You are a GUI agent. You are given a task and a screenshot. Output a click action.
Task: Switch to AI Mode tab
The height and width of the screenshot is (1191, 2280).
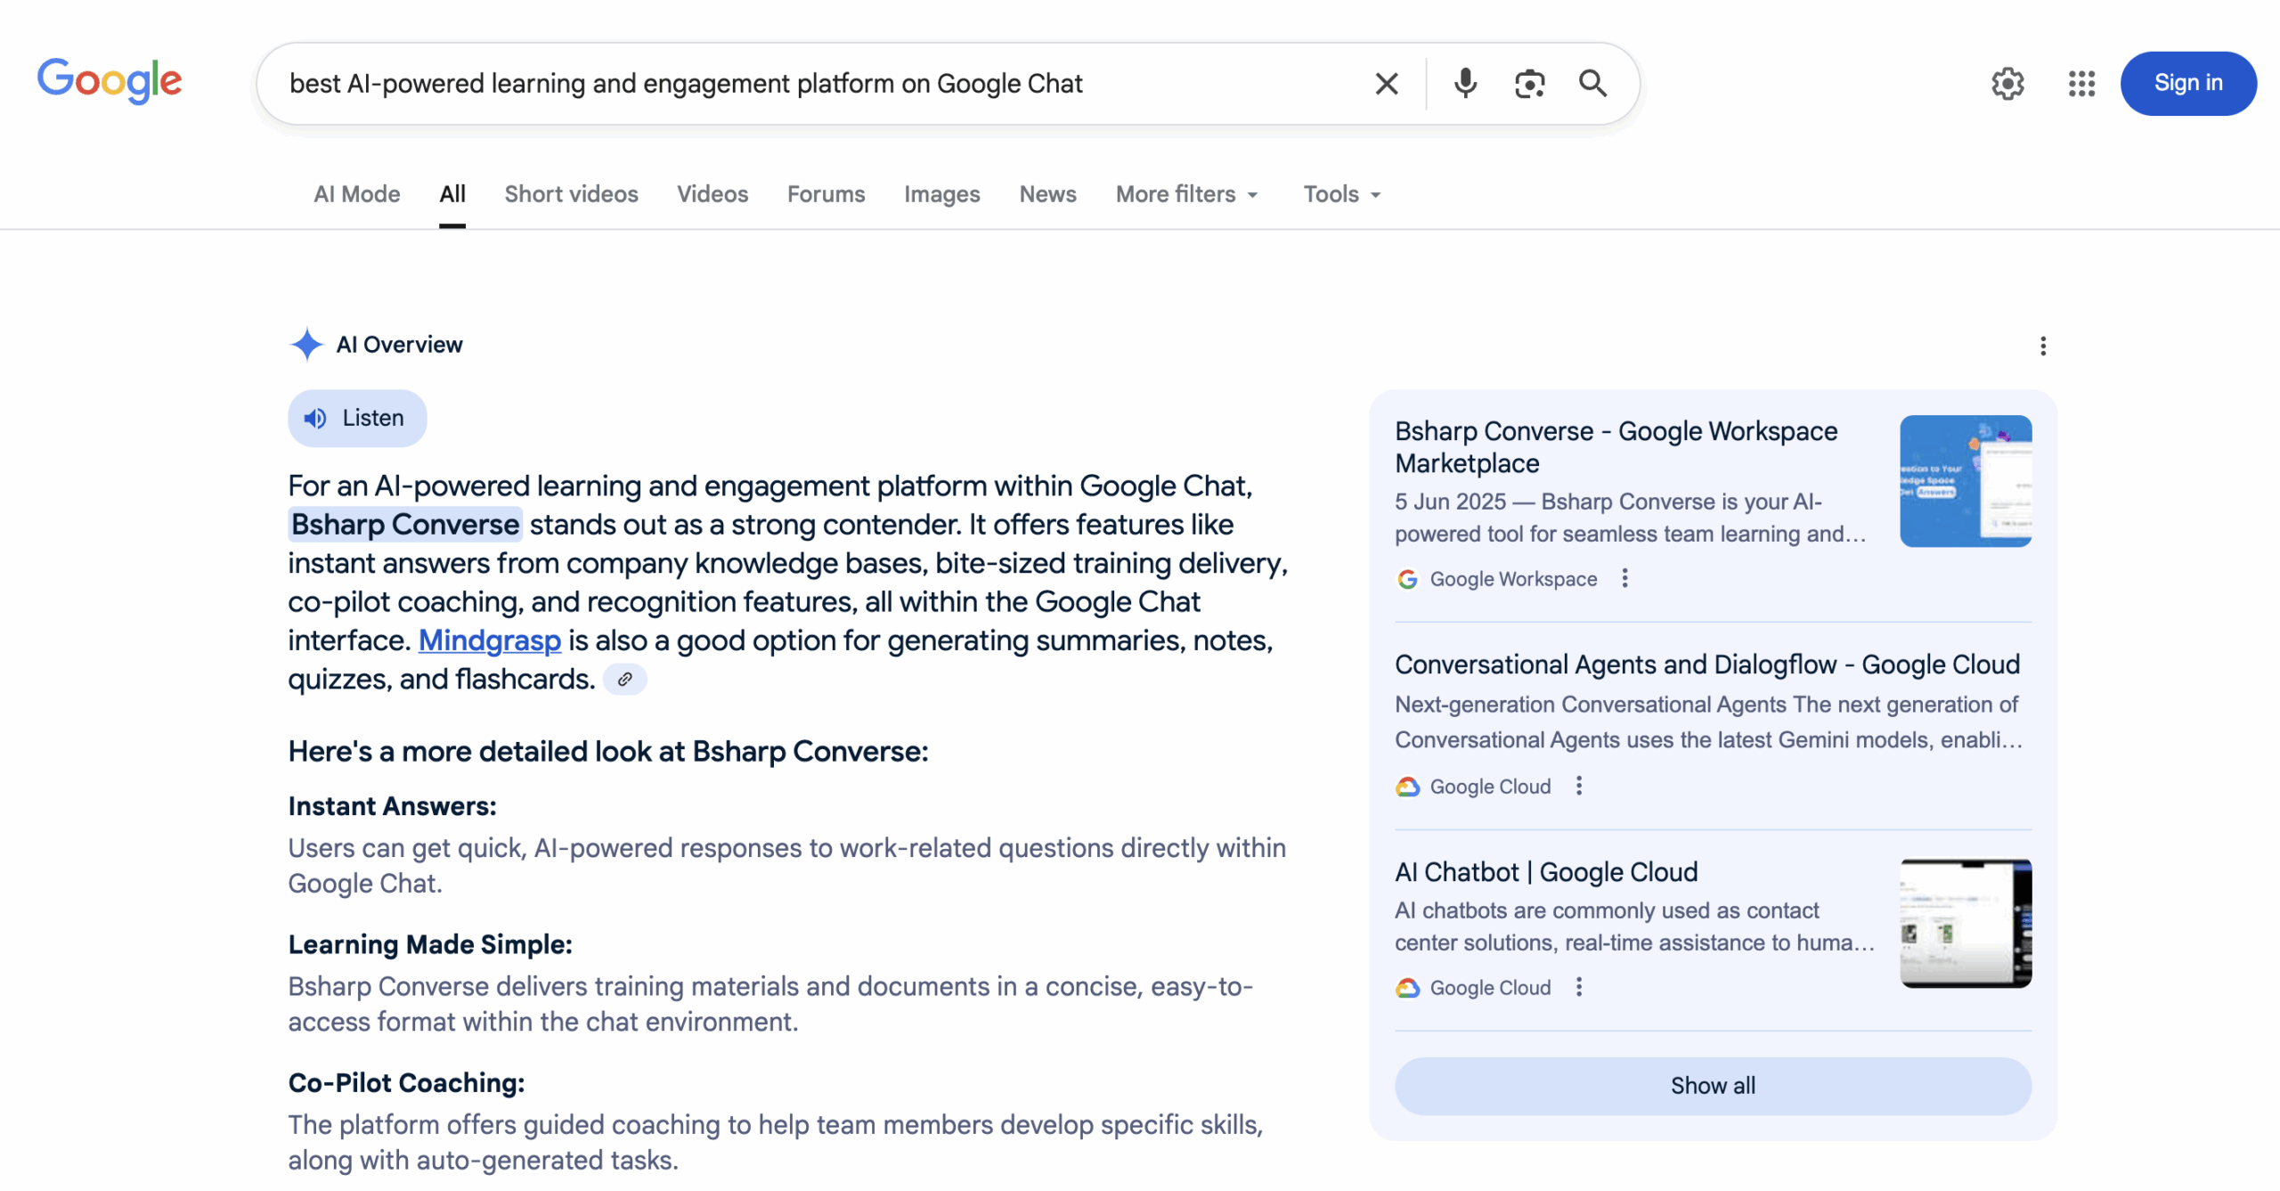coord(356,194)
